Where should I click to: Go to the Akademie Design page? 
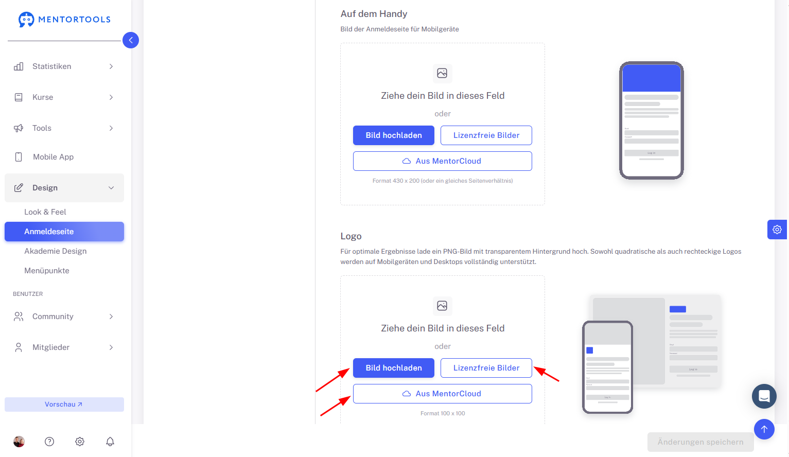coord(56,251)
